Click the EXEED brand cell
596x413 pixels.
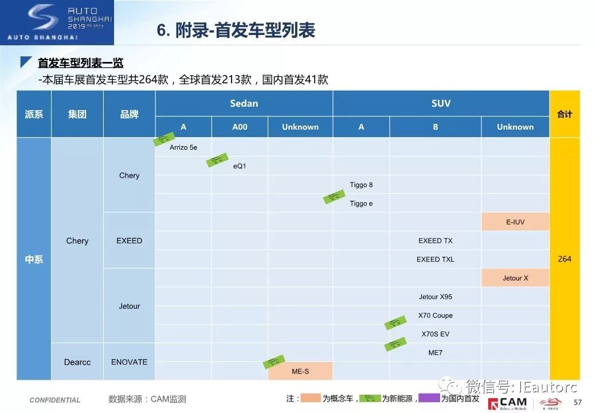coord(130,241)
